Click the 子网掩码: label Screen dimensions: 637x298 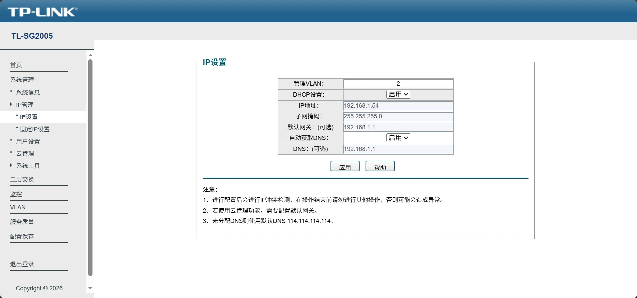tap(309, 116)
